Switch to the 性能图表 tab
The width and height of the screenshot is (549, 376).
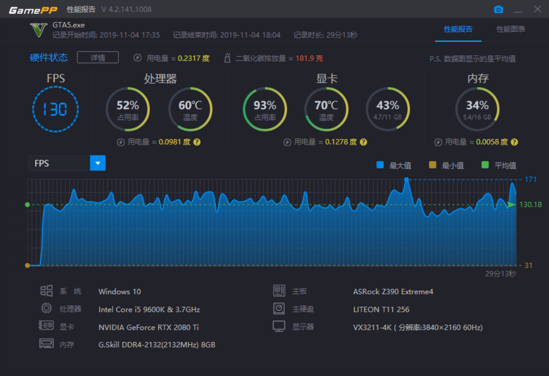[x=511, y=29]
